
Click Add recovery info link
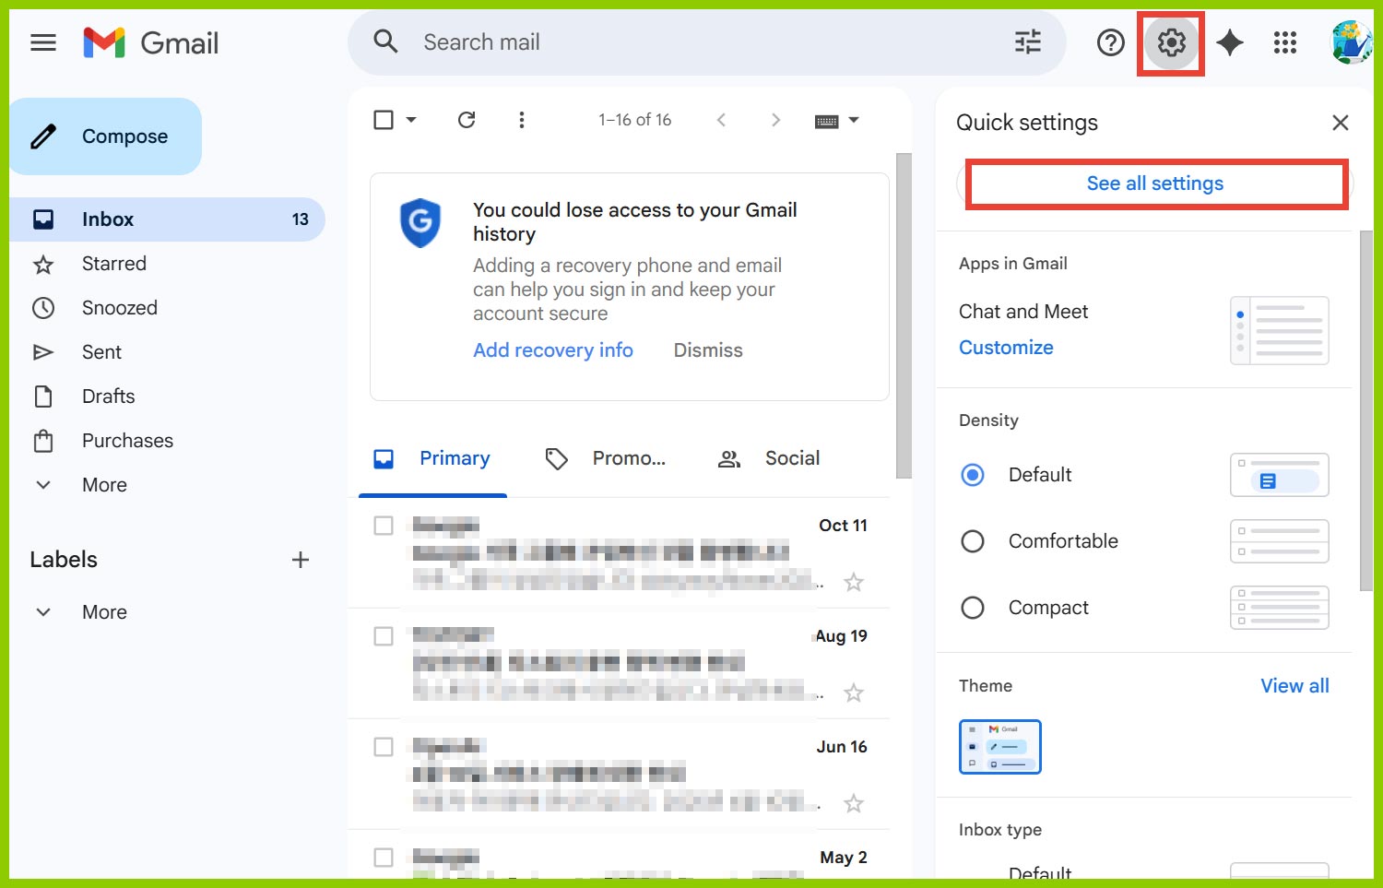point(553,350)
